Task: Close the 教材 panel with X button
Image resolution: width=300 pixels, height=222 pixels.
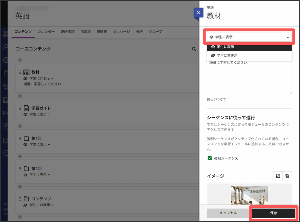Action: (x=198, y=12)
